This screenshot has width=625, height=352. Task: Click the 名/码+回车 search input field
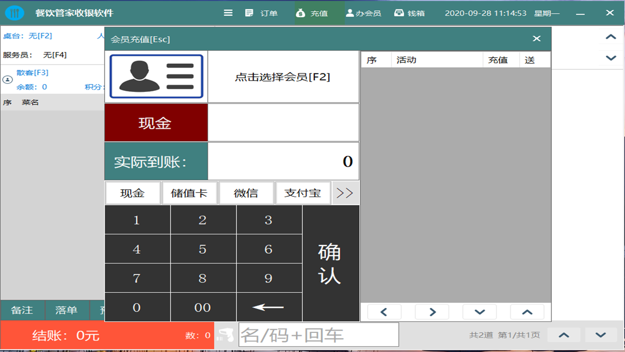(x=317, y=334)
